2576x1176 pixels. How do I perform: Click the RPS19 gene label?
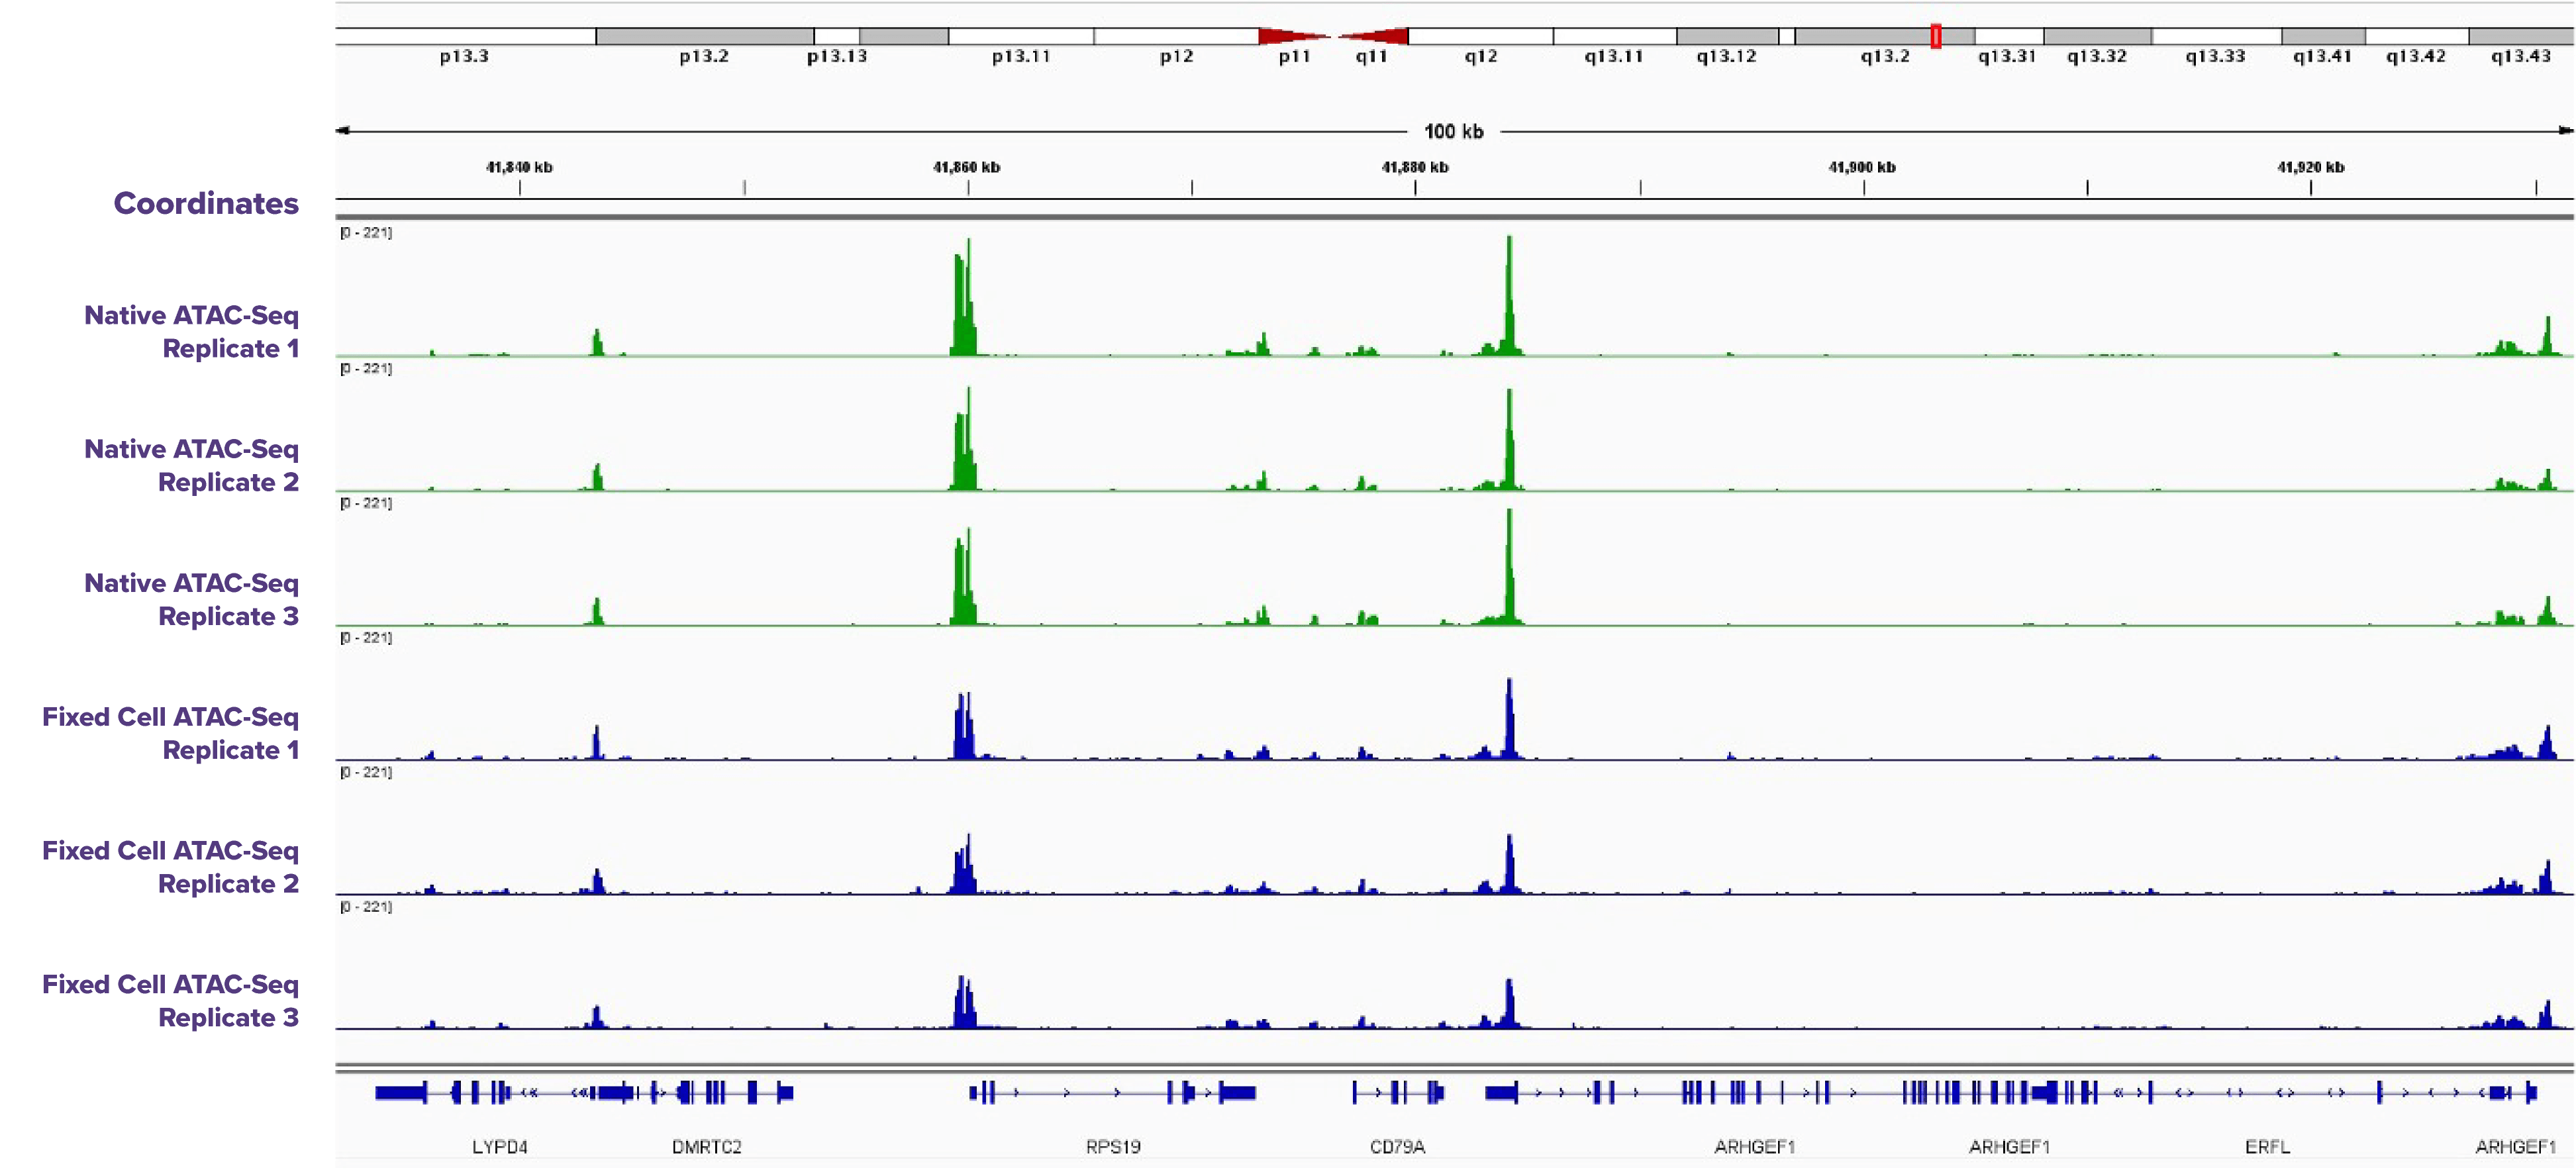(x=1113, y=1146)
